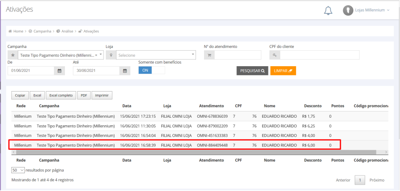Screen dimensions: 400x191
Task: Click the date 15/06/2021 17:23:15
Action: point(138,116)
